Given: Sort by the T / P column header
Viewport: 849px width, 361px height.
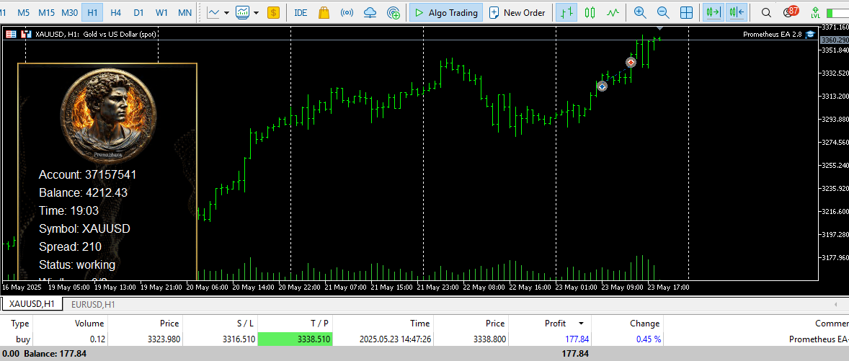Looking at the screenshot, I should (x=319, y=323).
